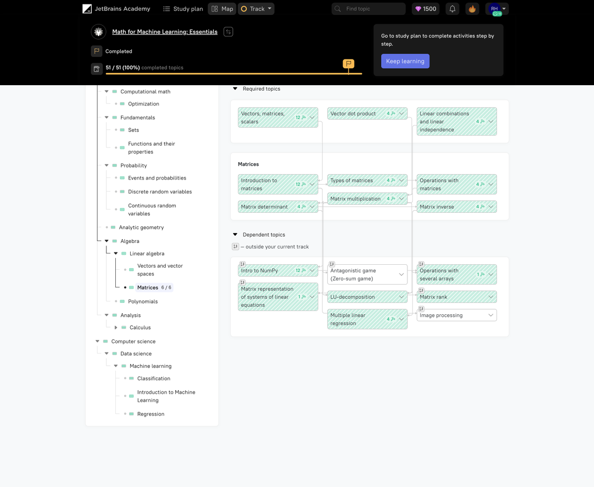Expand the Antagonistic game card chevron

pos(401,274)
